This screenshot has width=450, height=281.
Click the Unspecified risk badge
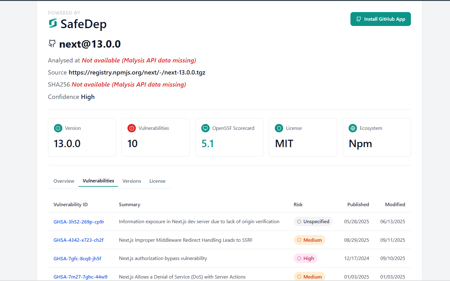coord(313,222)
